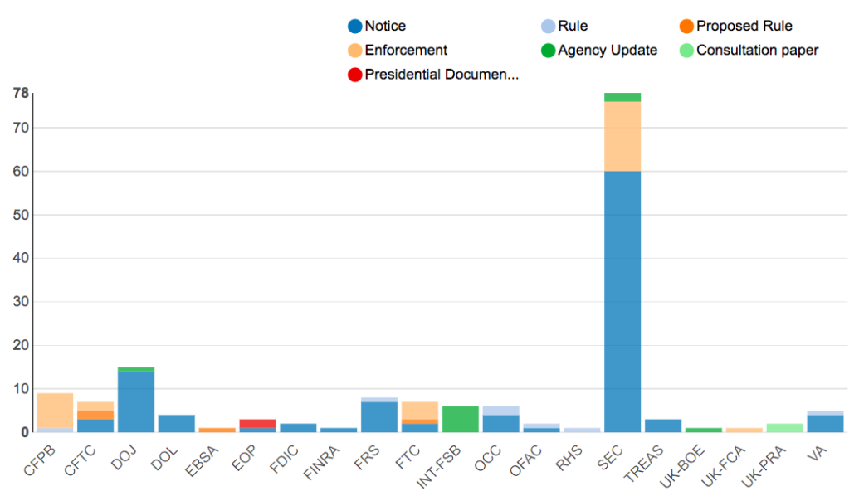Select the CFTC Proposed Rule bar segment

pos(95,415)
